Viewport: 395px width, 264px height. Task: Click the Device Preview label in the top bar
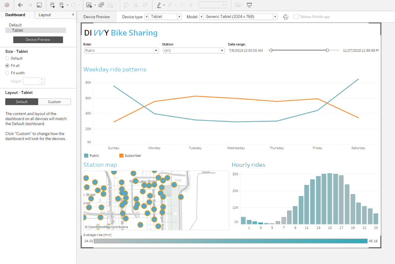click(x=96, y=17)
